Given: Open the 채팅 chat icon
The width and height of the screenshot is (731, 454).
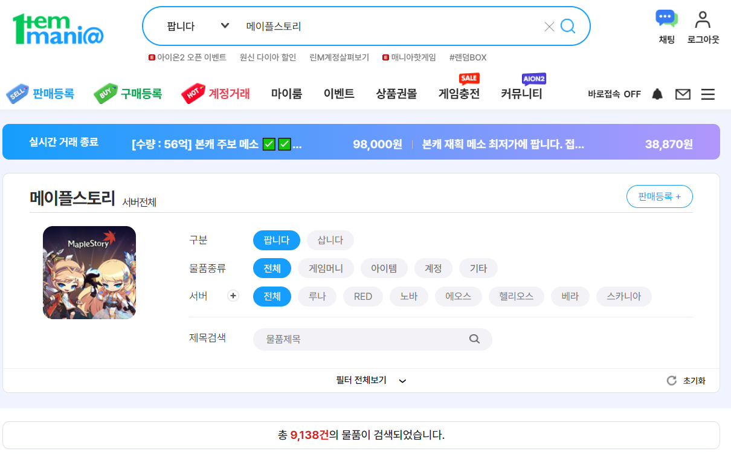Looking at the screenshot, I should click(666, 27).
